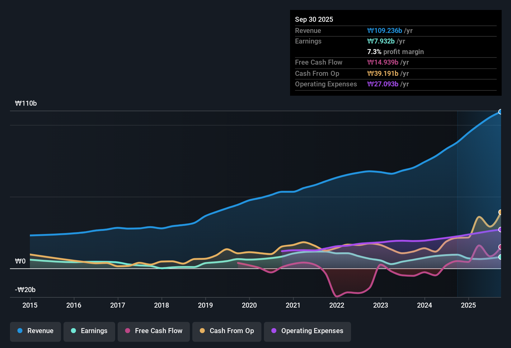This screenshot has height=348, width=511.
Task: Collapse the Cash From Op legend entry
Action: coord(227,331)
